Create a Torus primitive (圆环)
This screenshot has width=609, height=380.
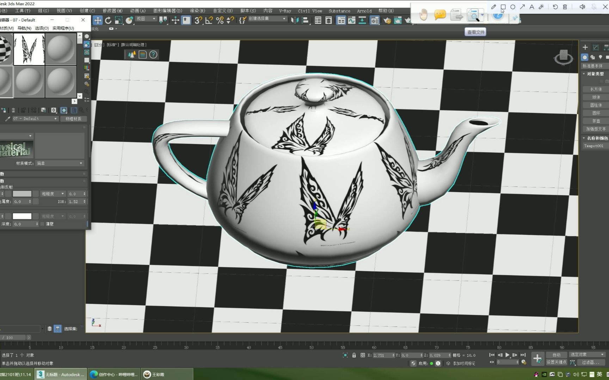click(x=596, y=113)
